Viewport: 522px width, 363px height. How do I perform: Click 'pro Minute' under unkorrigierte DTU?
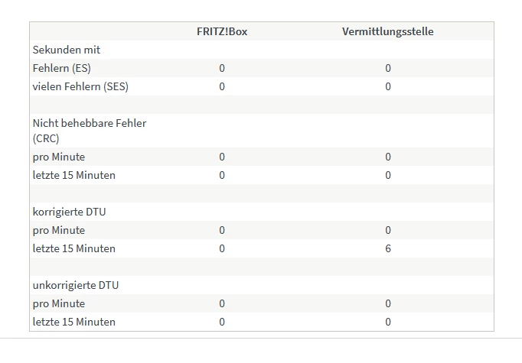coord(59,303)
